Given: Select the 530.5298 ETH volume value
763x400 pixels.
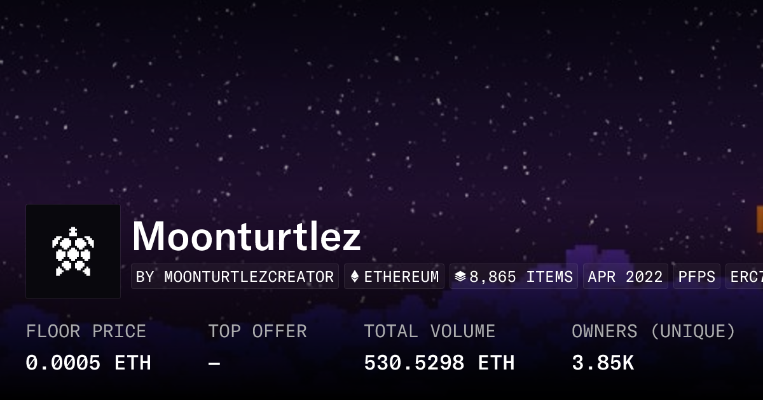Looking at the screenshot, I should coord(439,363).
